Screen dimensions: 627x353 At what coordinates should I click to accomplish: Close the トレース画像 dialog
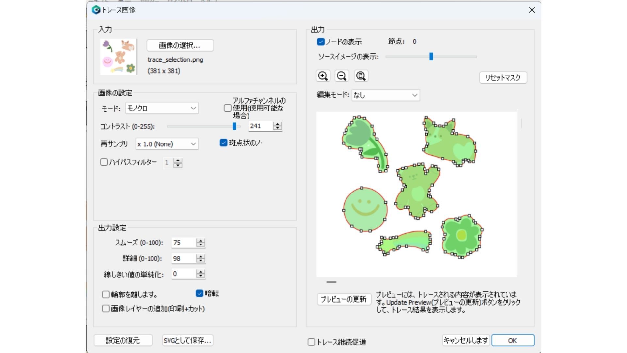[532, 10]
